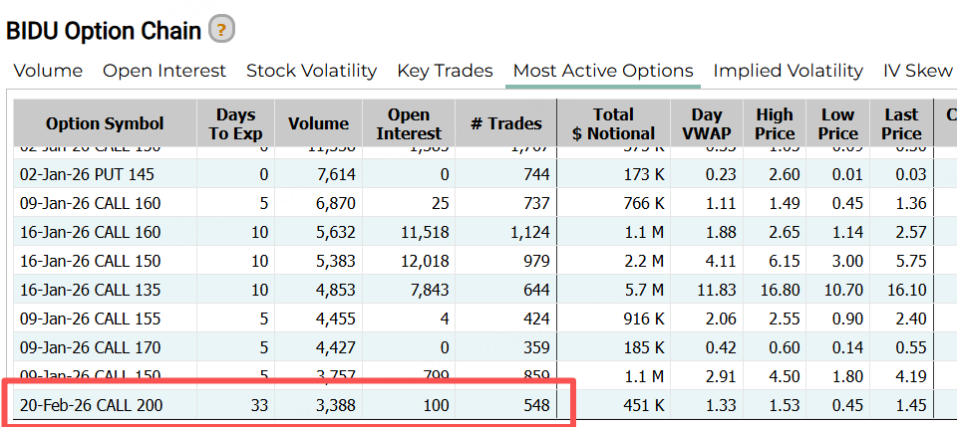Go to the Key Trades tab
This screenshot has height=427, width=957.
pyautogui.click(x=445, y=71)
